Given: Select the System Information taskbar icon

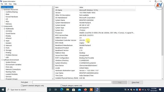Looking at the screenshot, I should (97, 90).
